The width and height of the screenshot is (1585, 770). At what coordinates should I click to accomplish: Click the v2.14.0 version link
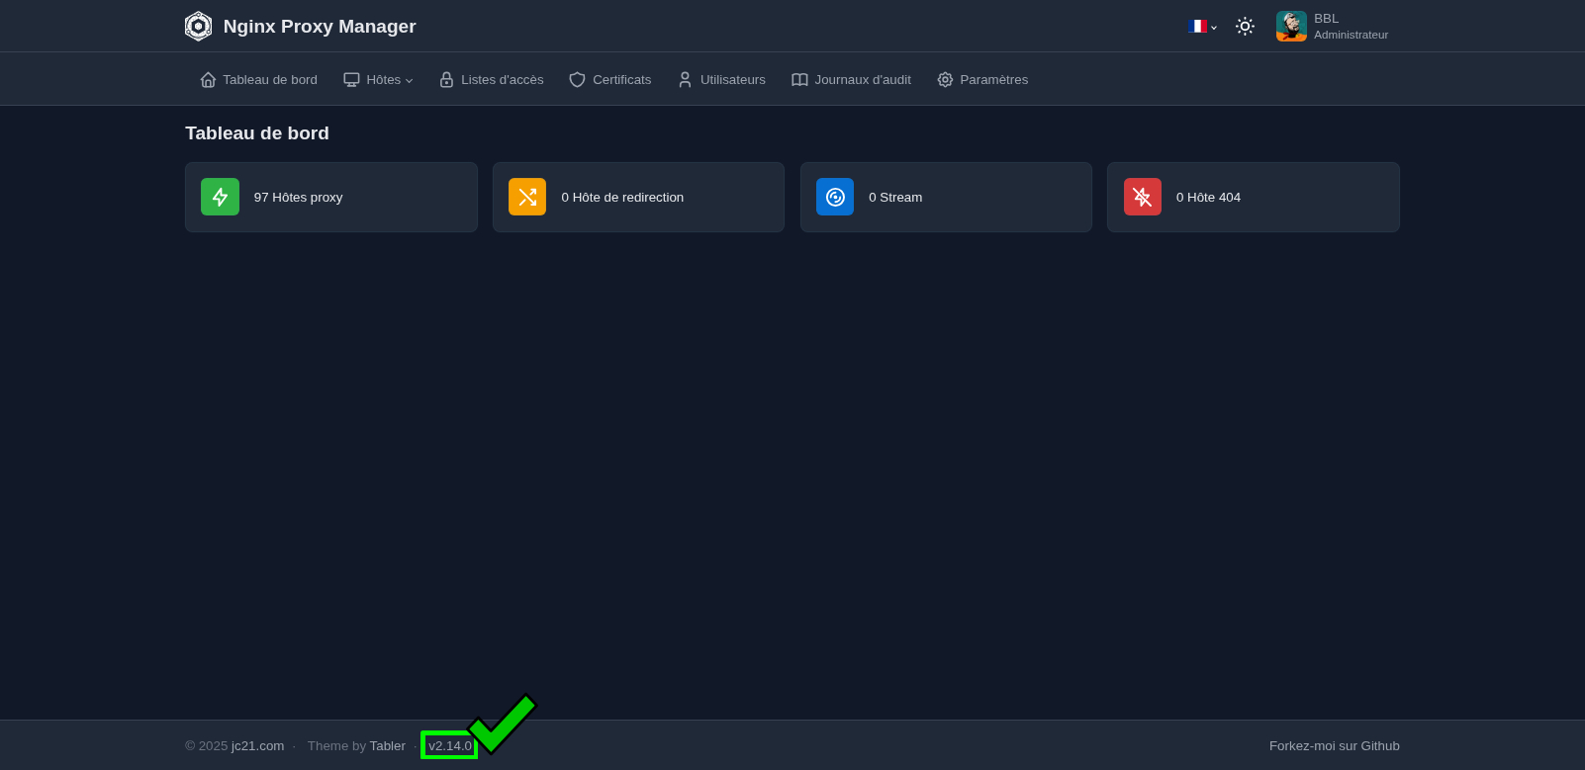[x=449, y=746]
